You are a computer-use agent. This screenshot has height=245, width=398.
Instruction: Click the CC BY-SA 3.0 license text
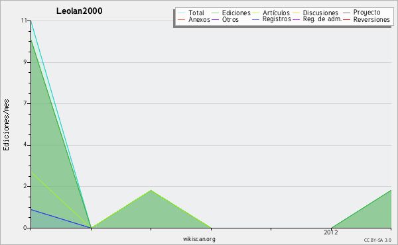tap(377, 240)
